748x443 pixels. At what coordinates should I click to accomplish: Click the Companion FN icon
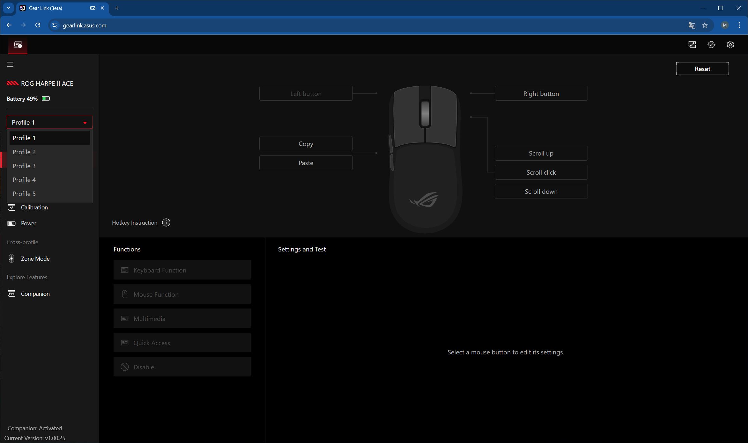pos(11,294)
